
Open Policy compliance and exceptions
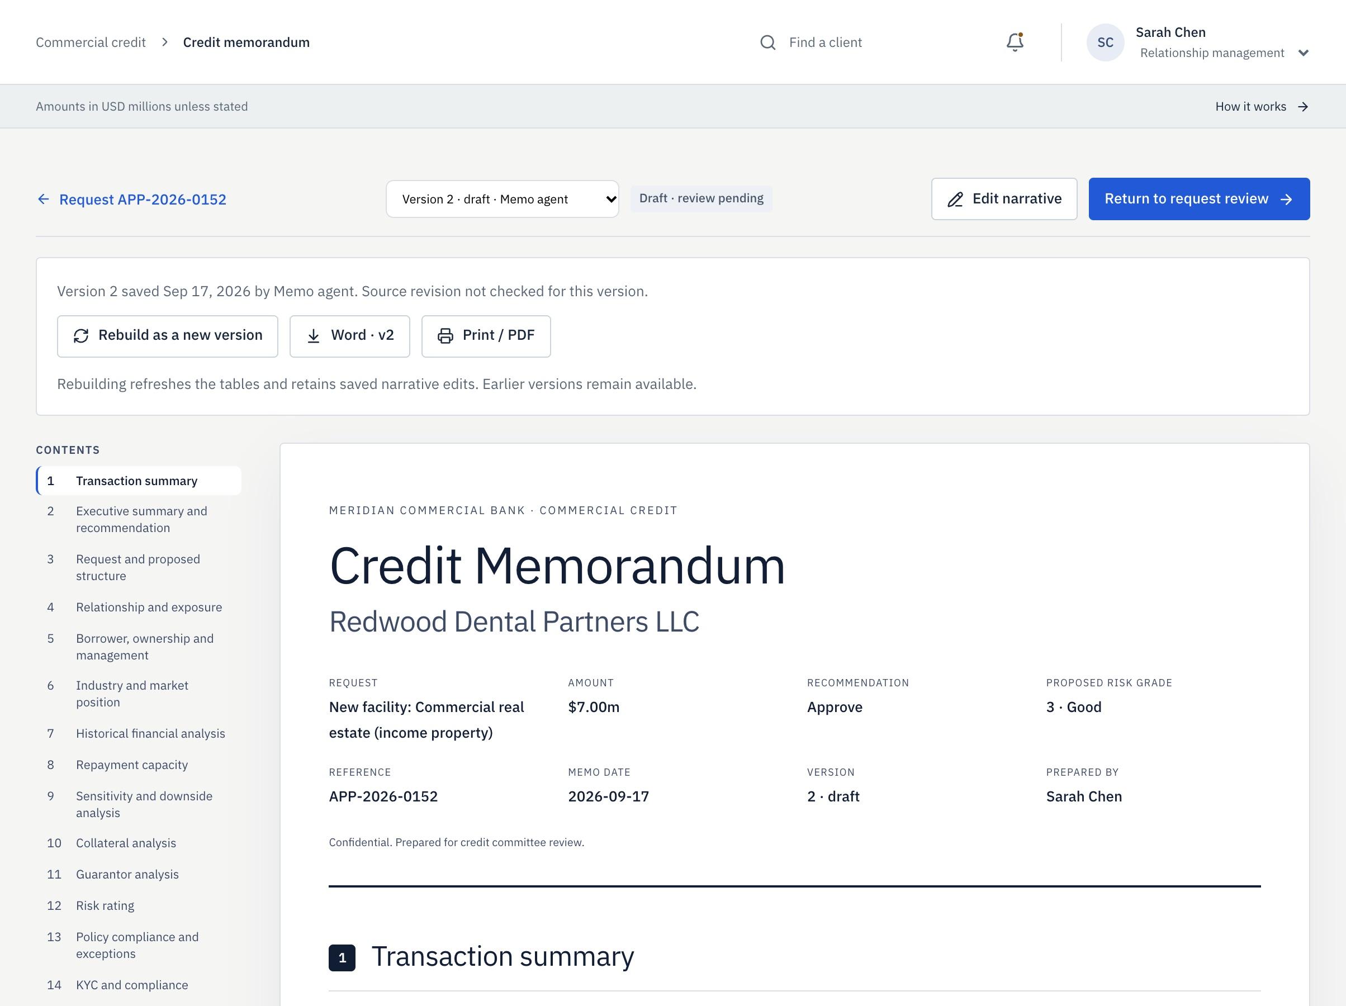(139, 945)
